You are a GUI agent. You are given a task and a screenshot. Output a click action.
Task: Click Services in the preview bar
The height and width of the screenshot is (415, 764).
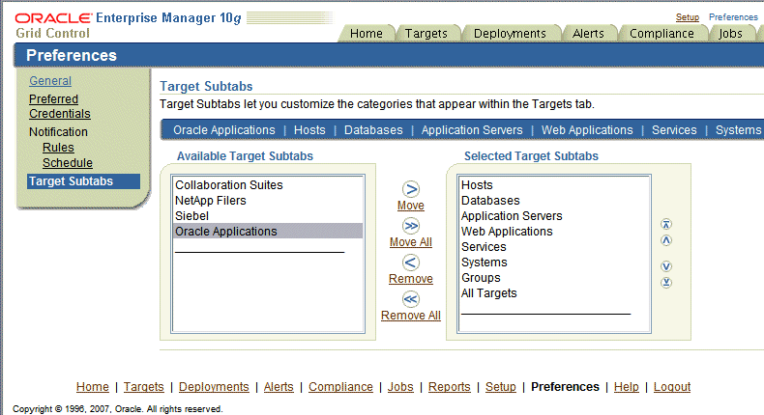point(674,130)
